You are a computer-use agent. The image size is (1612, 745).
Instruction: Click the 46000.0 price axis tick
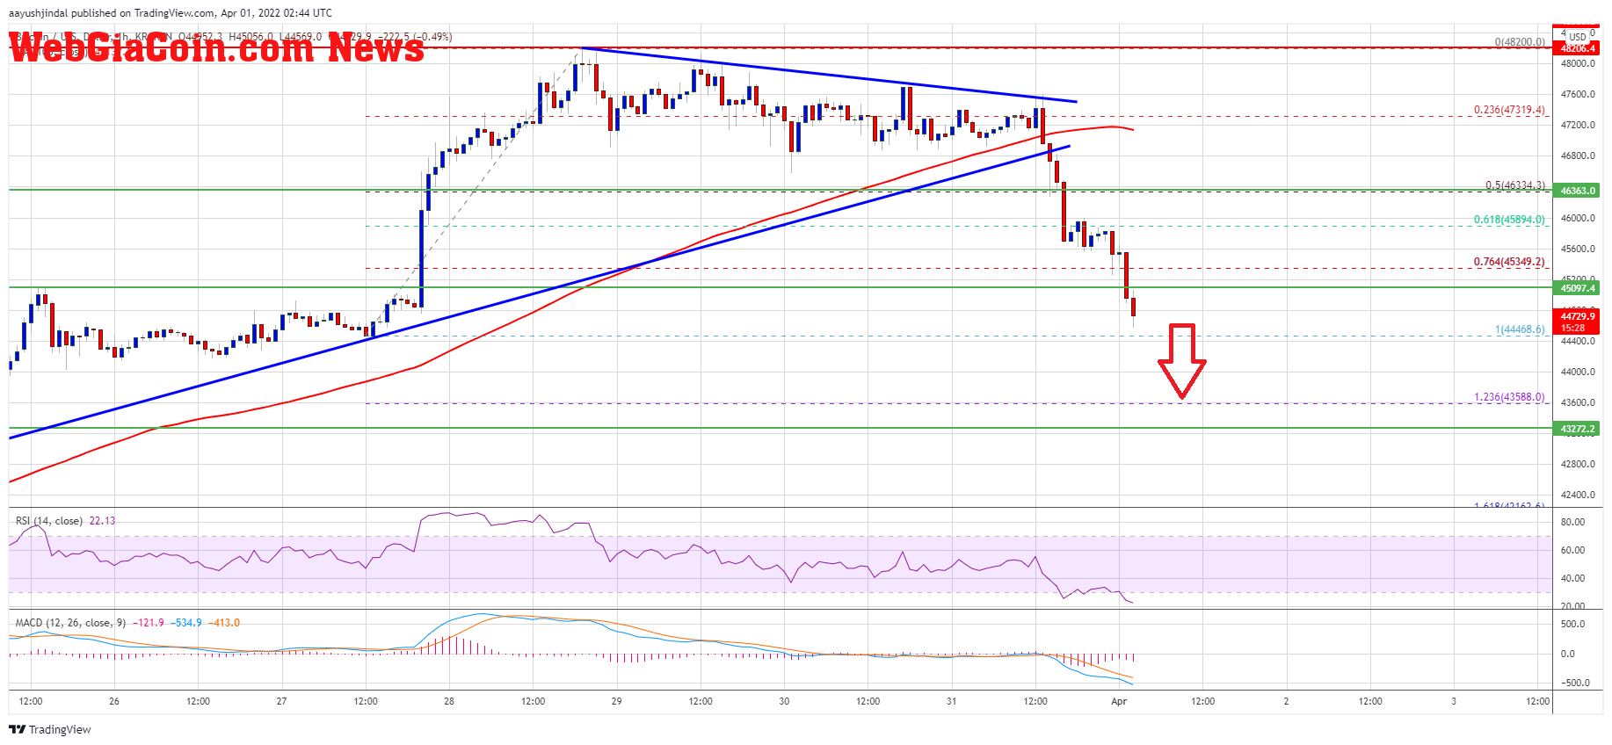click(x=1578, y=218)
